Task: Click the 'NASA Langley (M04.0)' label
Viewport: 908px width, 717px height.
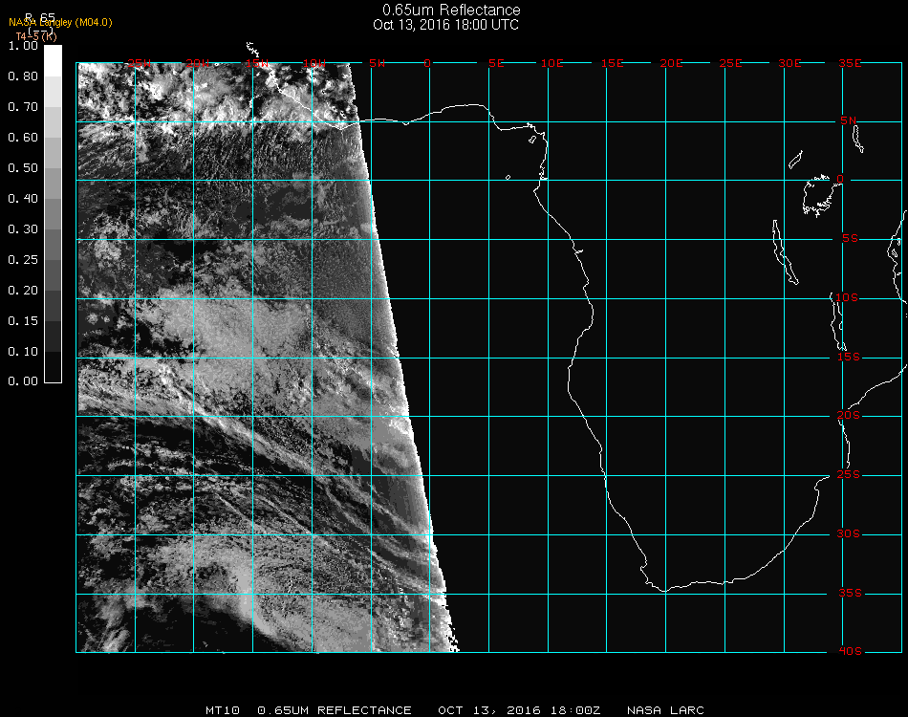Action: 60,23
